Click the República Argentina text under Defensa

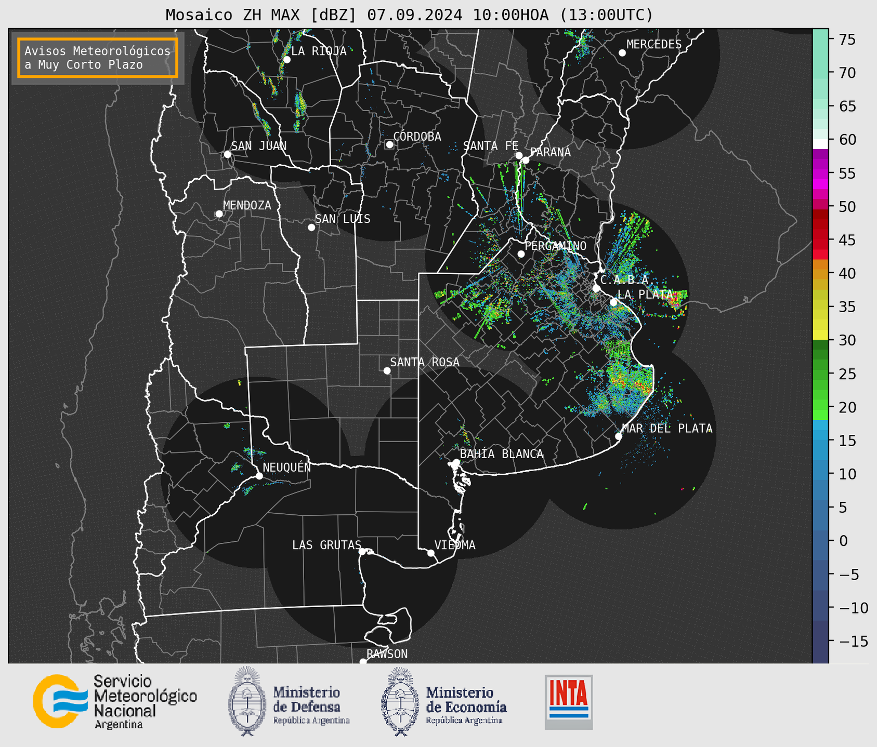point(311,721)
